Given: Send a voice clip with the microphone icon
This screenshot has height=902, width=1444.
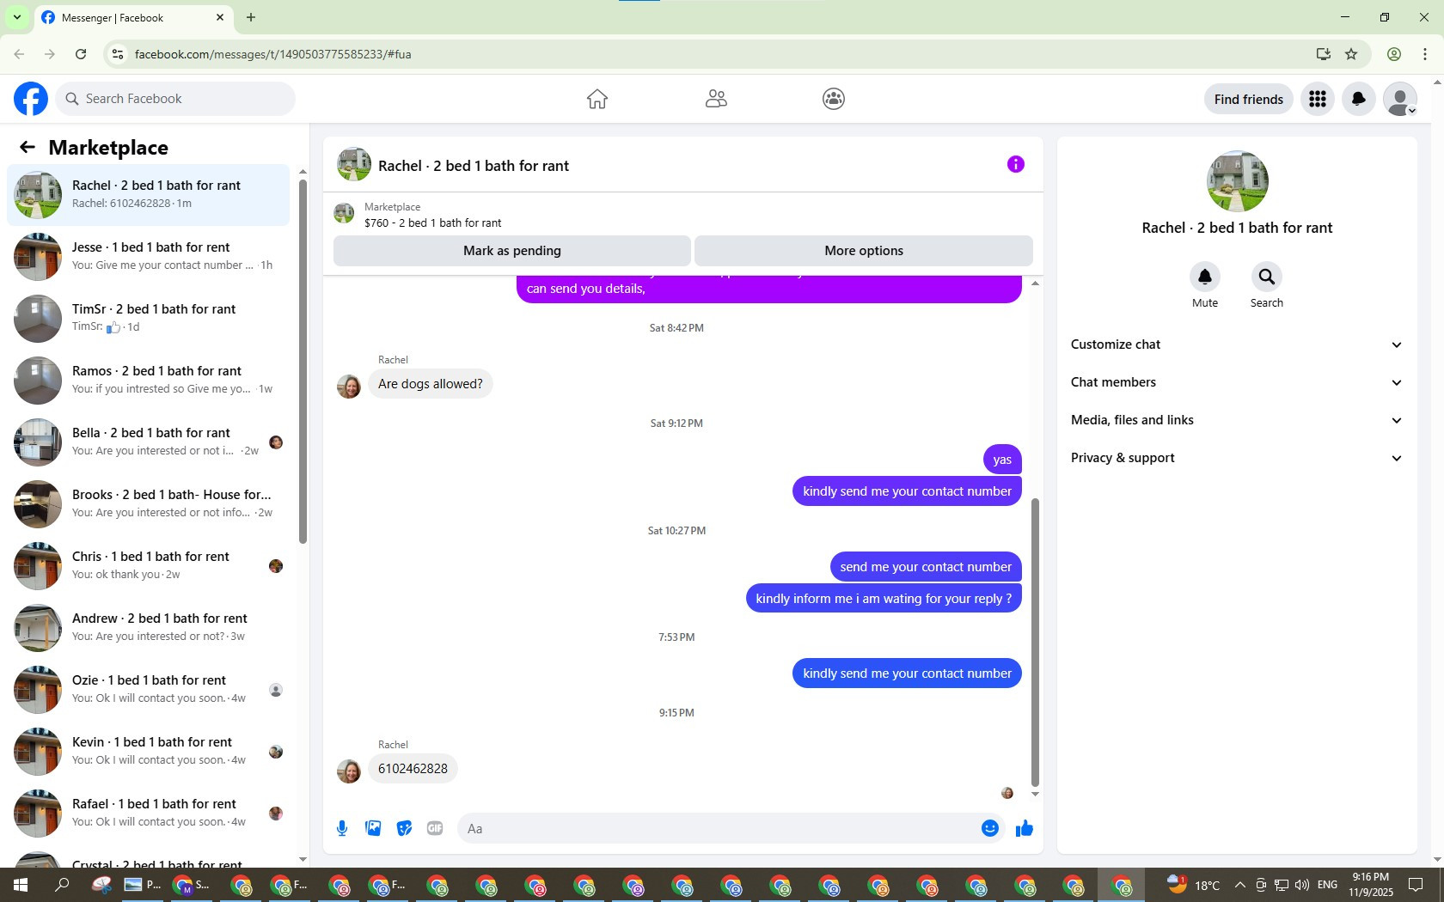Looking at the screenshot, I should click(x=342, y=828).
